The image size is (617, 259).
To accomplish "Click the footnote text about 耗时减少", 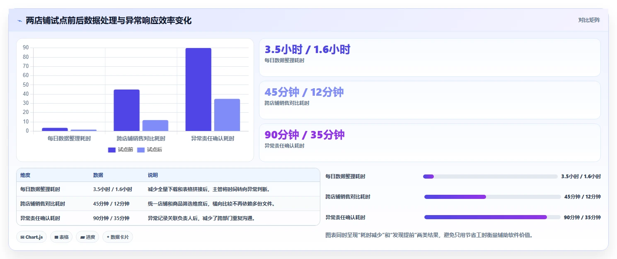I will pos(429,235).
